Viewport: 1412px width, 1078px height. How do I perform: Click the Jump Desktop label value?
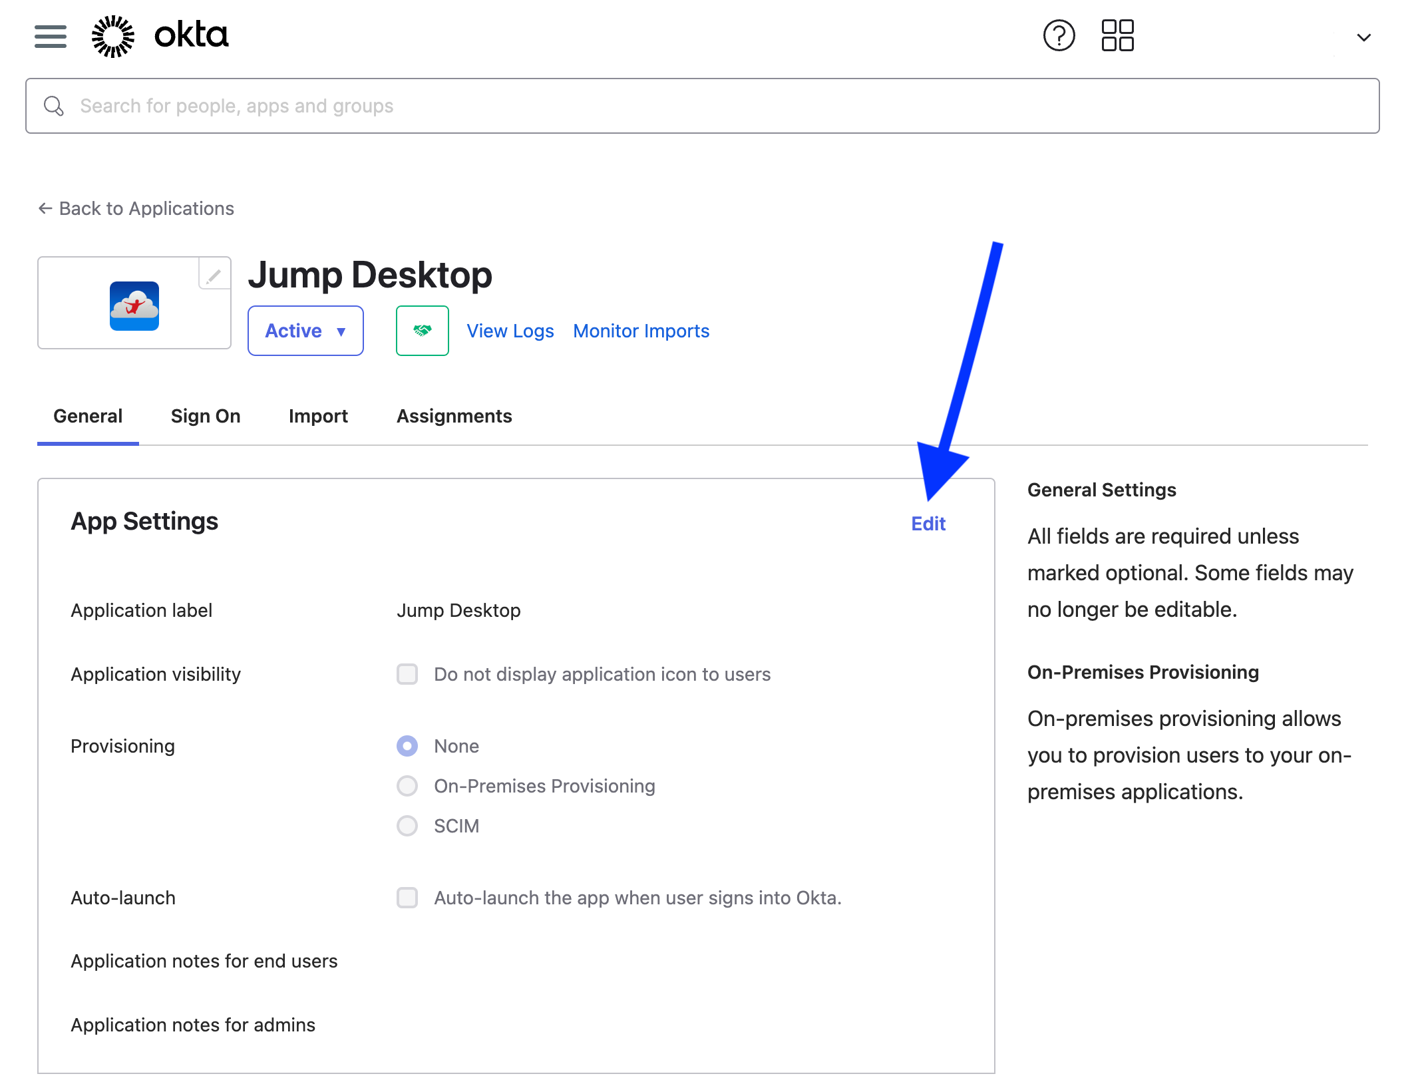458,610
